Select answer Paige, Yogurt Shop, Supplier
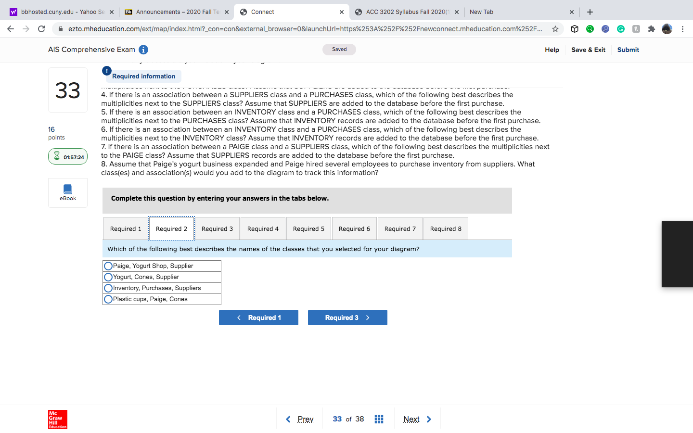This screenshot has width=693, height=433. pos(108,266)
